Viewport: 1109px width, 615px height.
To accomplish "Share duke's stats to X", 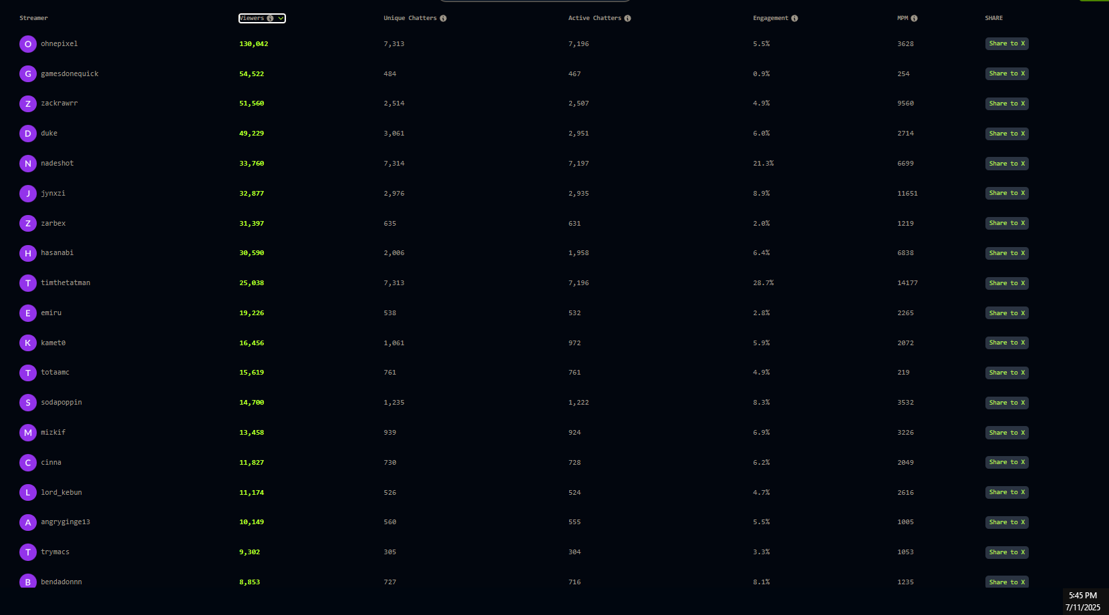I will (1007, 134).
